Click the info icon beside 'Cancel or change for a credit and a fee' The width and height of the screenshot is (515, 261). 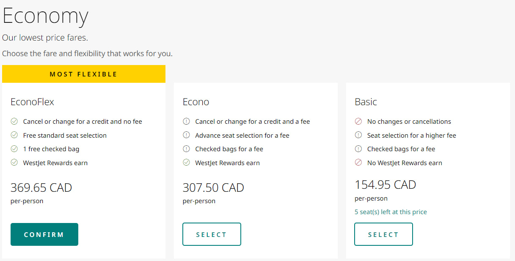(x=186, y=121)
